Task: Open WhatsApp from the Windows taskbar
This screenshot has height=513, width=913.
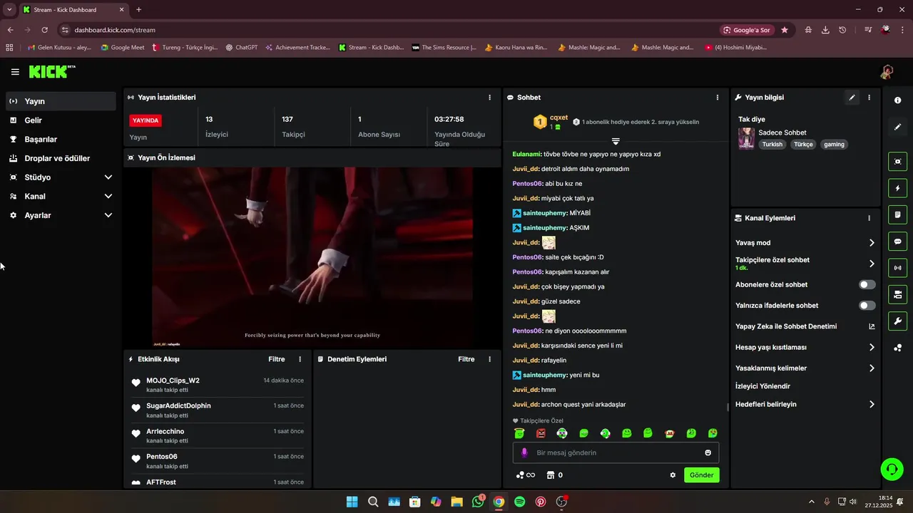Action: coord(478,502)
